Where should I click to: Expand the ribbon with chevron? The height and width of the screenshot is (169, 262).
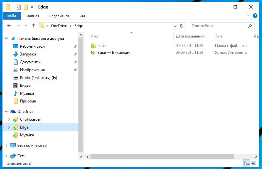248,16
